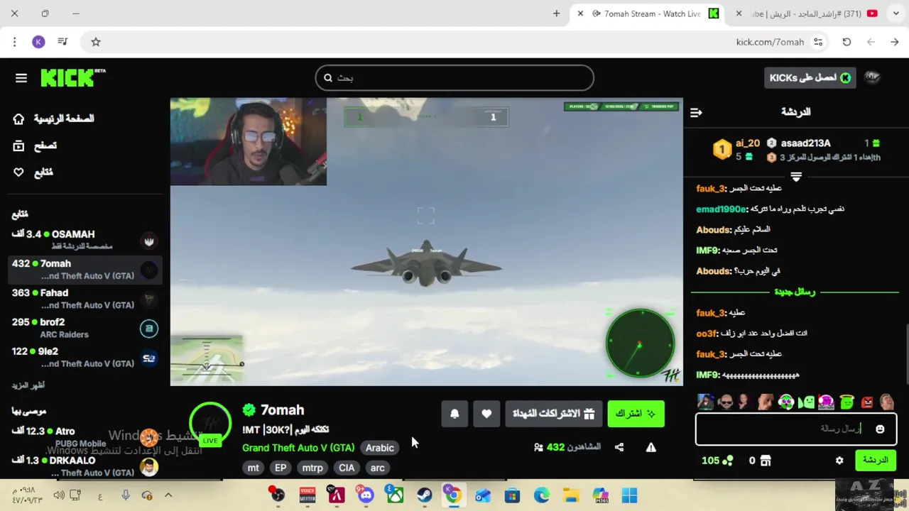This screenshot has height=511, width=909.
Task: Click username emad1990e in chat
Action: pyautogui.click(x=722, y=209)
